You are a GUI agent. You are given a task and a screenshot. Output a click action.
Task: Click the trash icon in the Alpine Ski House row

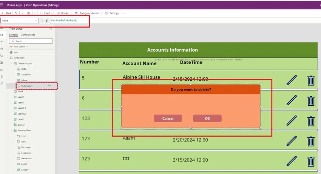click(311, 80)
